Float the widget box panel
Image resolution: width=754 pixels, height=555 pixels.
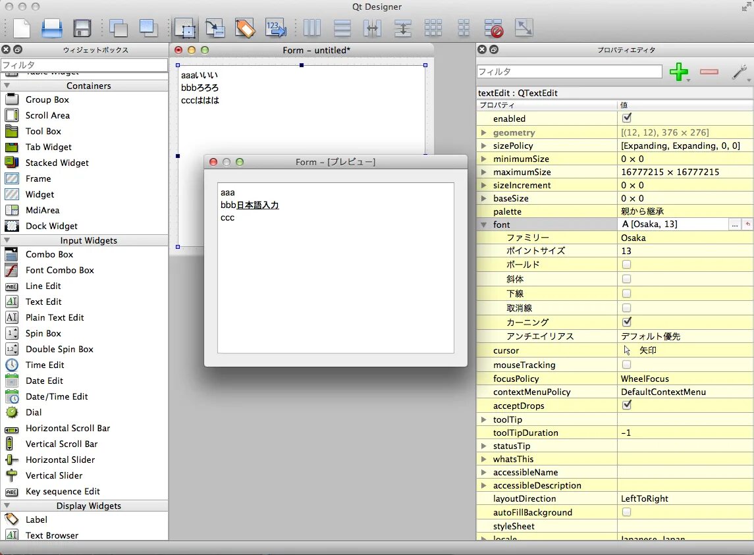[18, 49]
